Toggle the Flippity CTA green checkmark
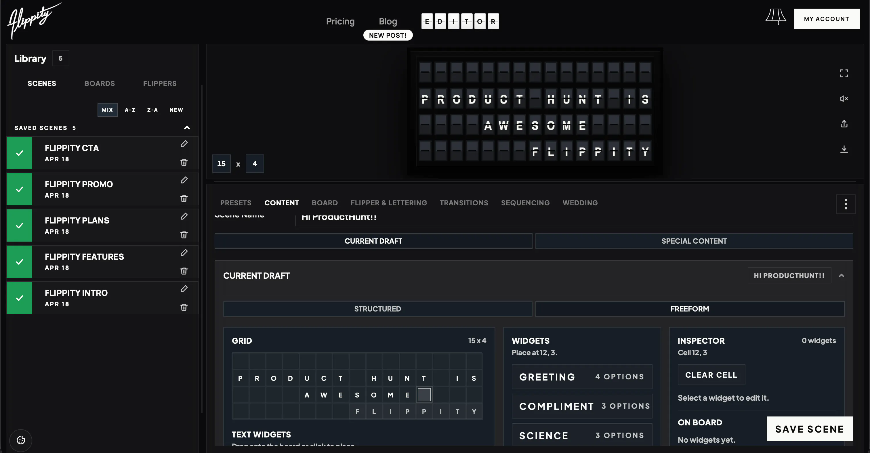The width and height of the screenshot is (870, 453). click(20, 153)
